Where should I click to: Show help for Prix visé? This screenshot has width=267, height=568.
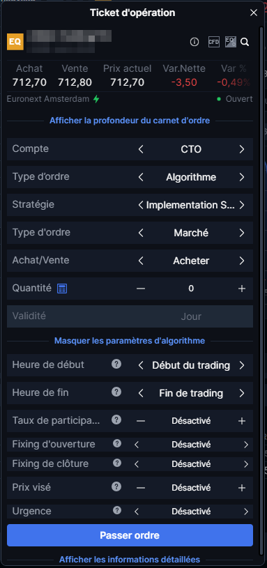(116, 486)
